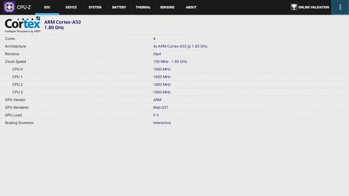Open the ABOUT tab
349x196 pixels.
tap(191, 7)
